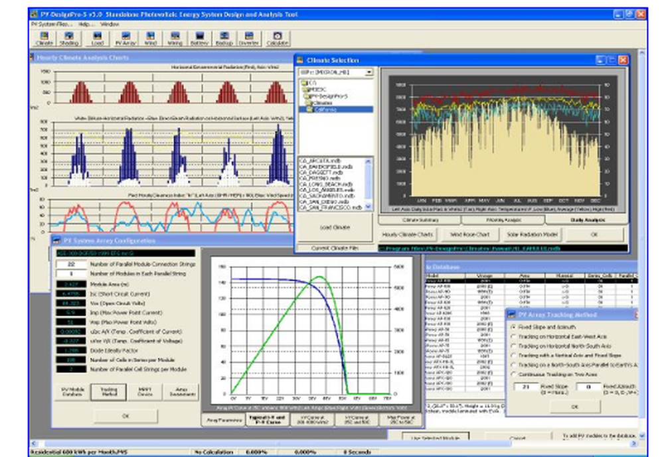Screen dimensions: 664x457
Task: Select CA_SACRAMENTO.mdb climate file
Action: (x=327, y=196)
